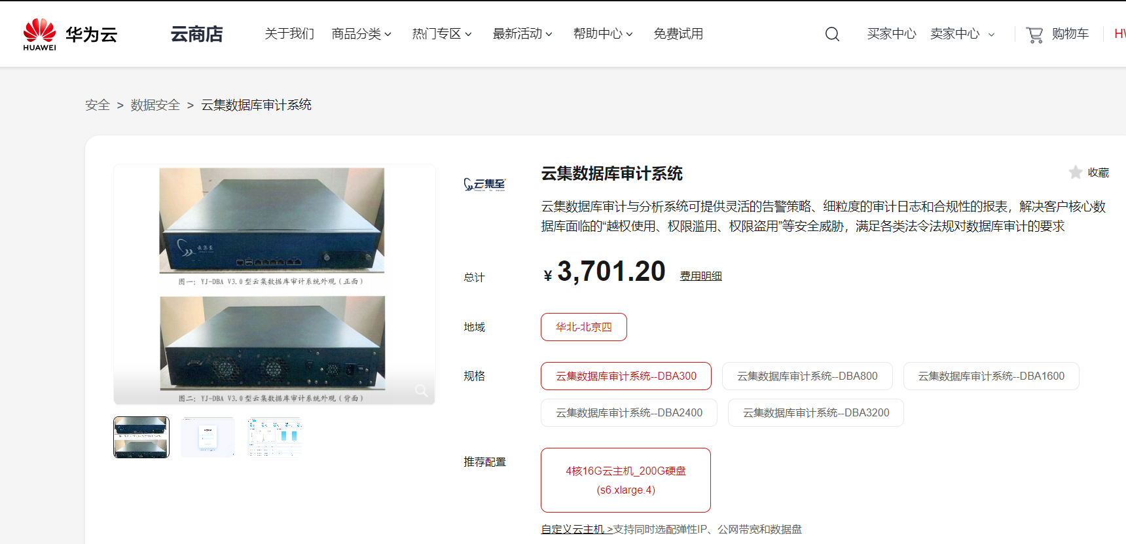
Task: Click the shopping cart icon
Action: (1034, 34)
